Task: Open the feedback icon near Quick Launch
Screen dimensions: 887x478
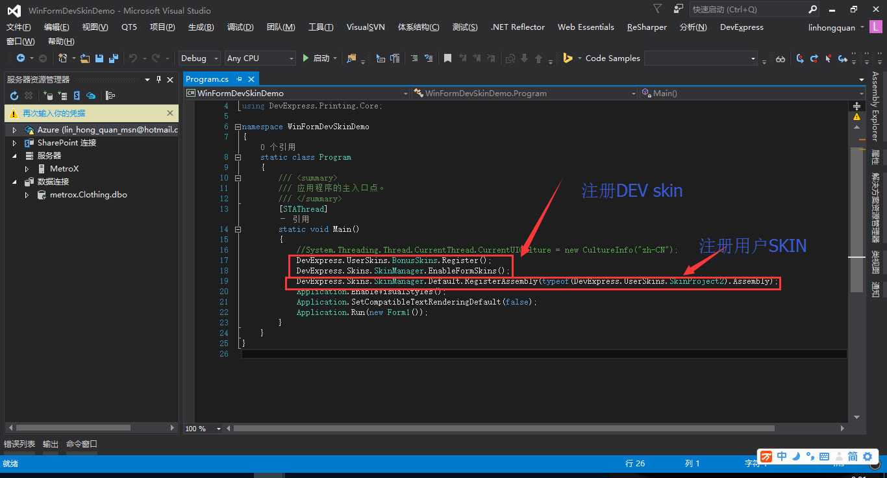Action: 679,9
